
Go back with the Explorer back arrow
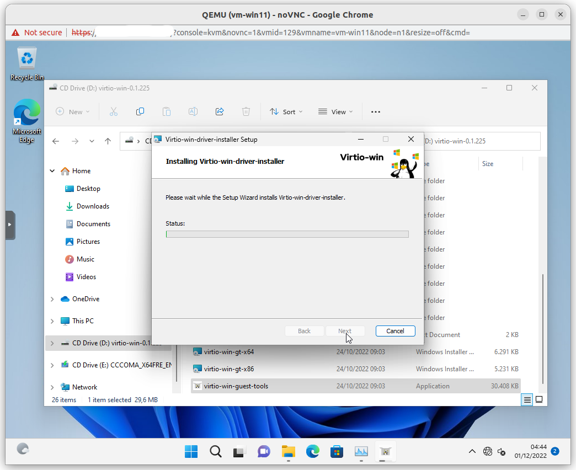point(56,141)
